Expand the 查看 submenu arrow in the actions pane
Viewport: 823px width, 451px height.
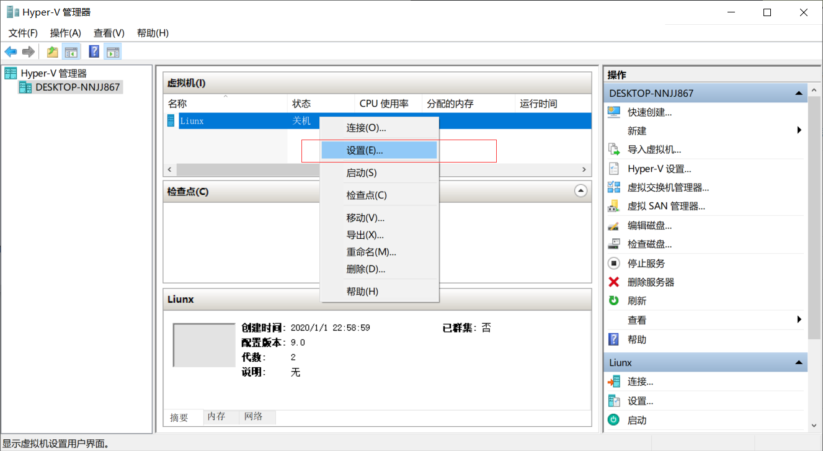click(x=799, y=320)
